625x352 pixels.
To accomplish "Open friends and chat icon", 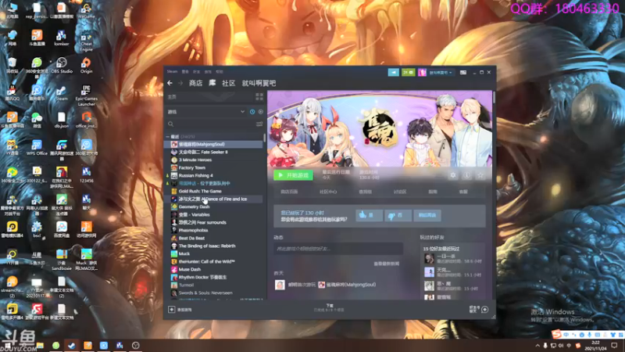I will tap(484, 309).
